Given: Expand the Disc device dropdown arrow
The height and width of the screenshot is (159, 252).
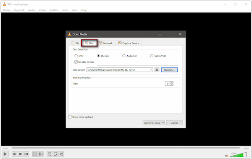Looking at the screenshot, I should pyautogui.click(x=151, y=70).
